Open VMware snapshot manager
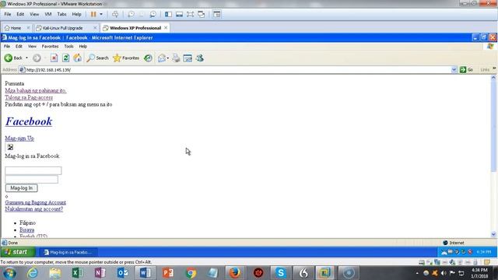Screen dimensions: 498x280 (x=153, y=14)
